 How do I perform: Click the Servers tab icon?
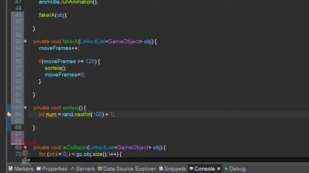point(72,169)
